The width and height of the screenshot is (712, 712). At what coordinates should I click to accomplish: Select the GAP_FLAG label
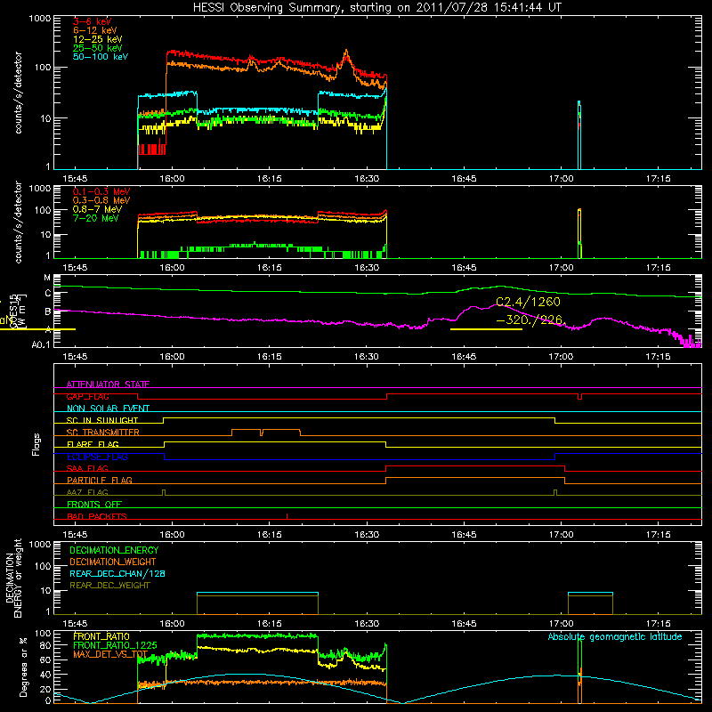87,396
